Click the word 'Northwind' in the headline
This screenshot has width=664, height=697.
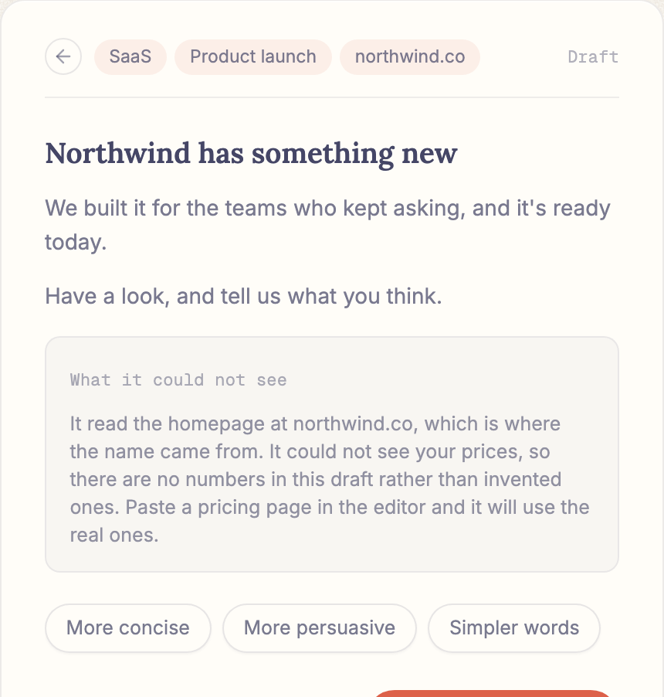click(119, 153)
